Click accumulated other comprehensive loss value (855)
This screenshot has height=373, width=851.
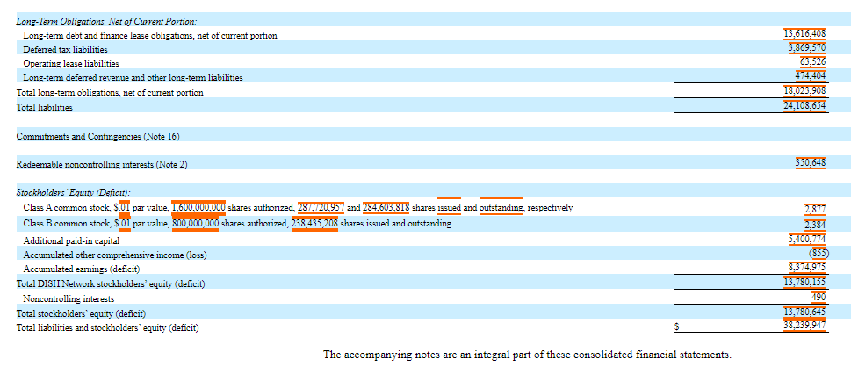pos(819,253)
